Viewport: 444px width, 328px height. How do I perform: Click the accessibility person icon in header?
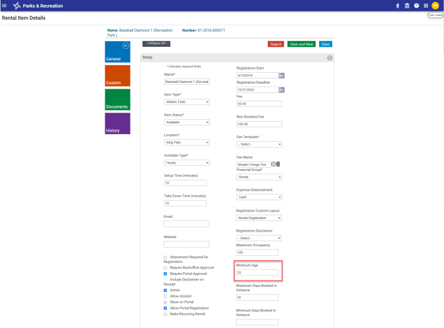click(x=398, y=6)
